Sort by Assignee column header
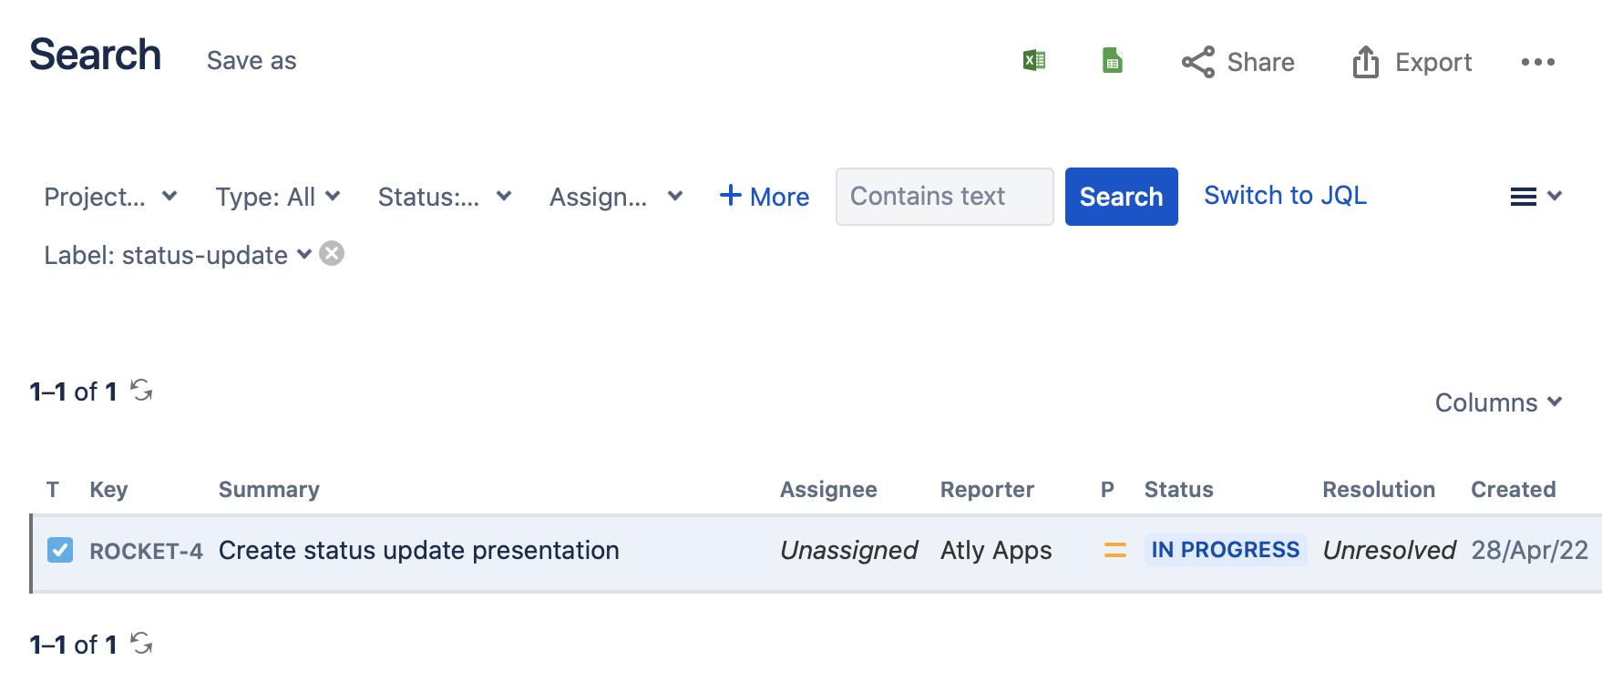 click(x=828, y=490)
